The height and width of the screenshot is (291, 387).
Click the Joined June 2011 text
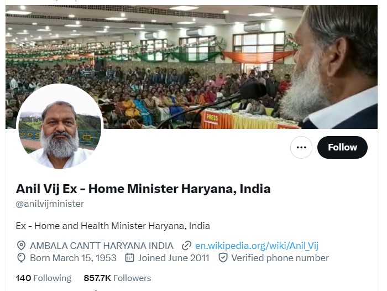174,258
